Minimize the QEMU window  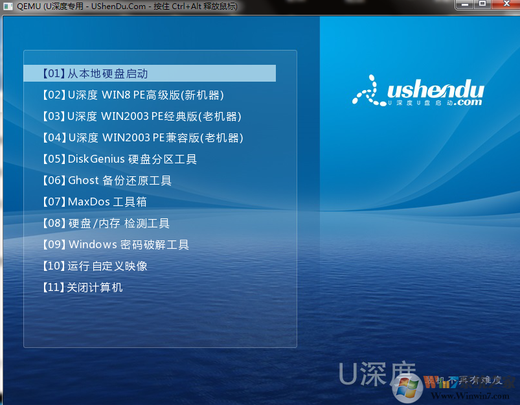point(464,5)
